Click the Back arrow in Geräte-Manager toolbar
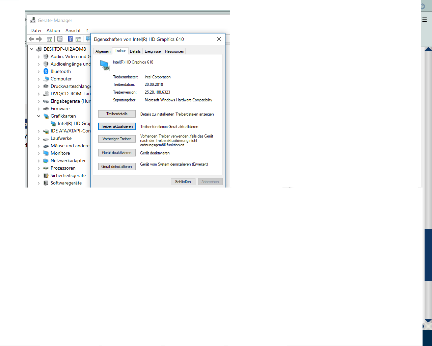 tap(31, 39)
